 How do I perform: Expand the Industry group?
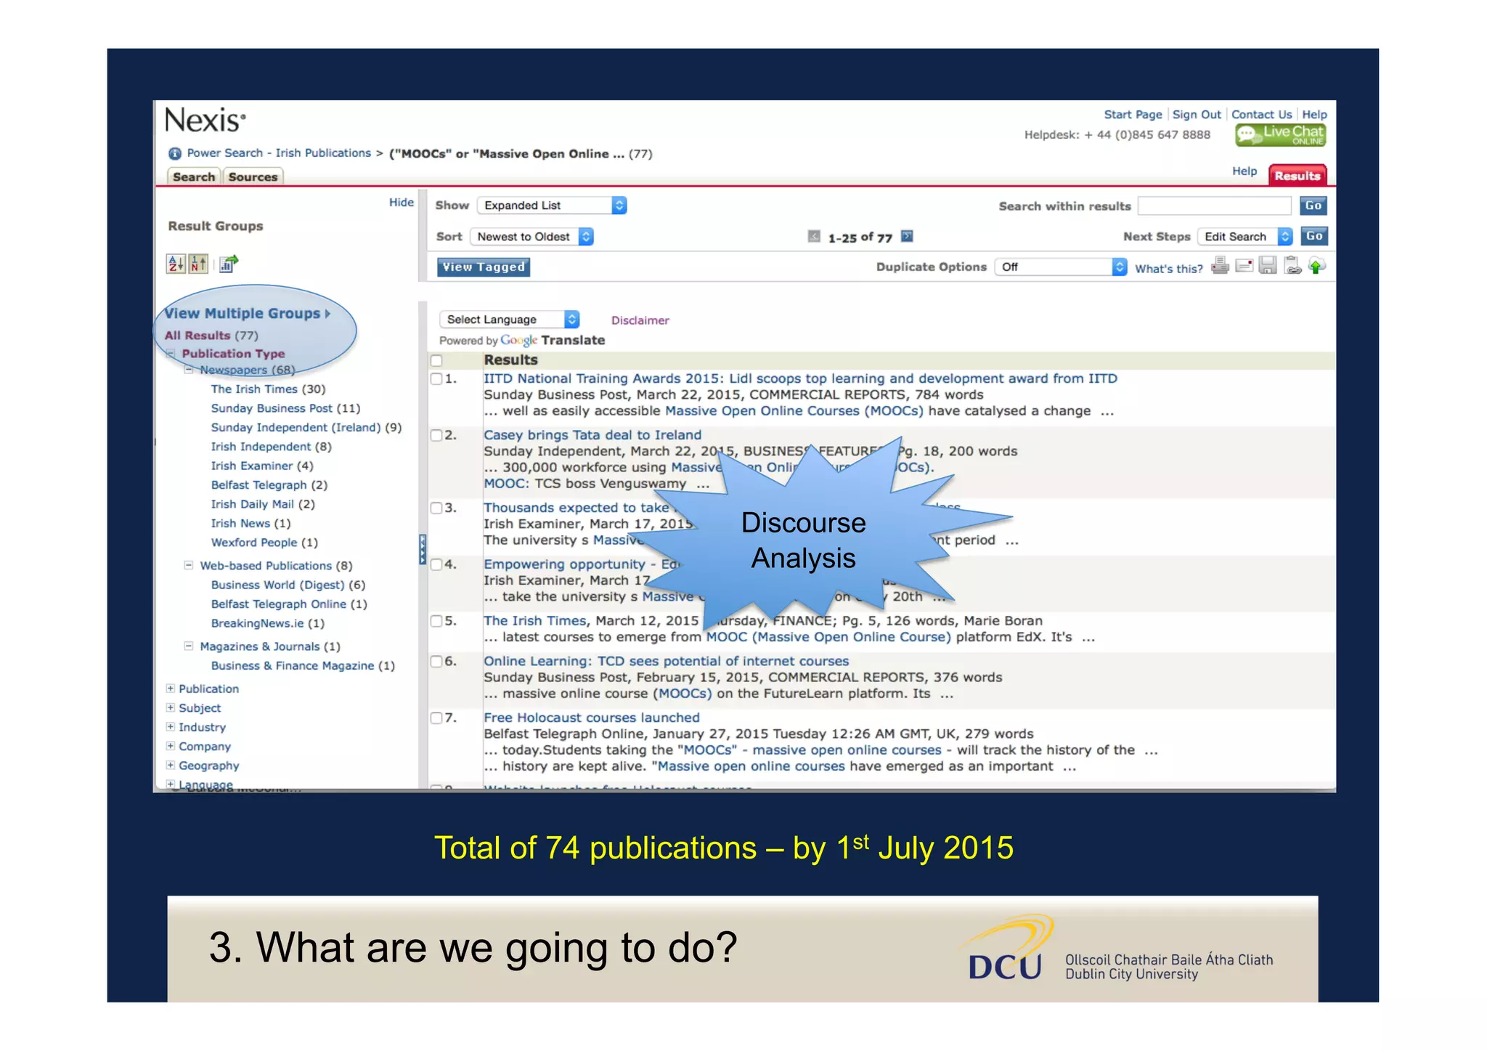click(171, 727)
